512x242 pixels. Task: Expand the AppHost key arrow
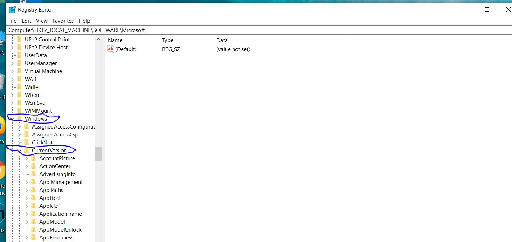coord(27,198)
